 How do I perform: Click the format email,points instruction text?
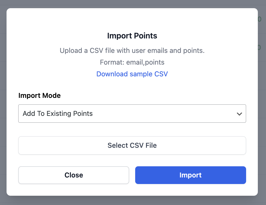[x=132, y=62]
